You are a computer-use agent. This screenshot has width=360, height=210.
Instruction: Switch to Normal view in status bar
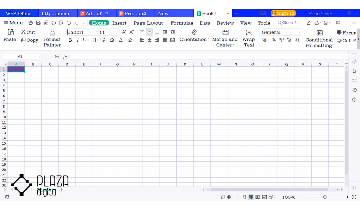[250, 197]
